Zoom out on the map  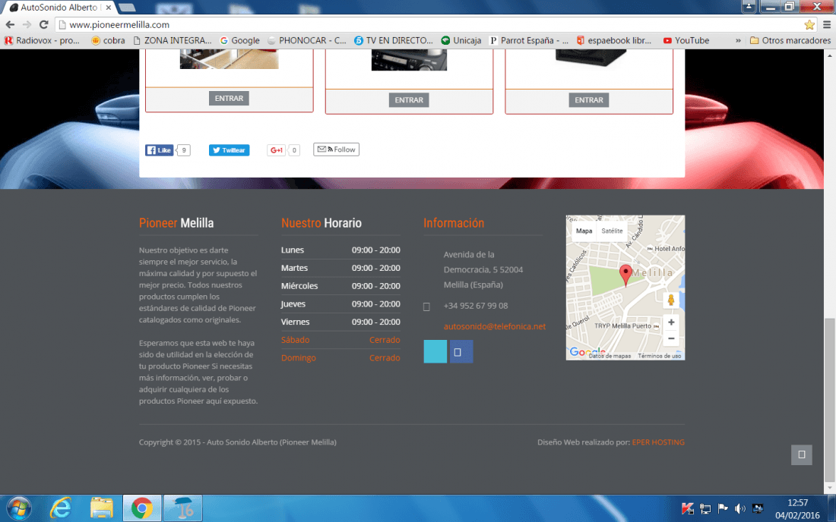tap(671, 338)
